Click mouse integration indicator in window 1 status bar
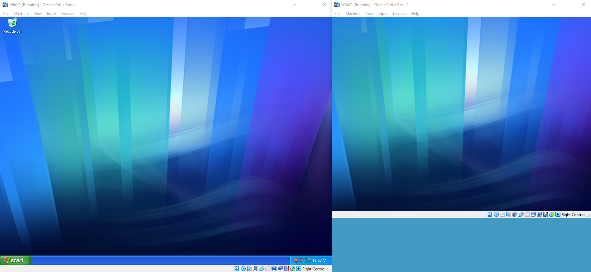The width and height of the screenshot is (591, 272). pyautogui.click(x=293, y=269)
